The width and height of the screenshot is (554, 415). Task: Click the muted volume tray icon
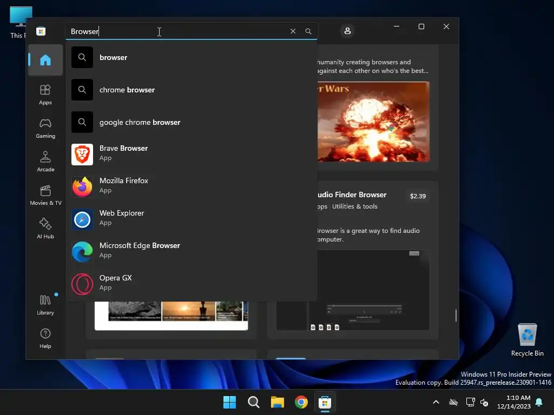(484, 402)
